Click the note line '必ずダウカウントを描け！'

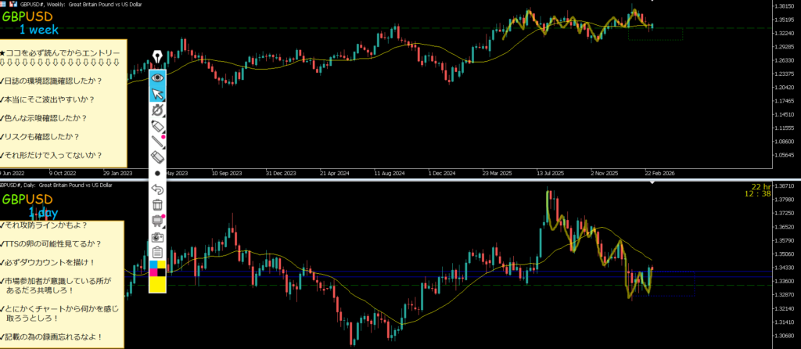pos(48,263)
